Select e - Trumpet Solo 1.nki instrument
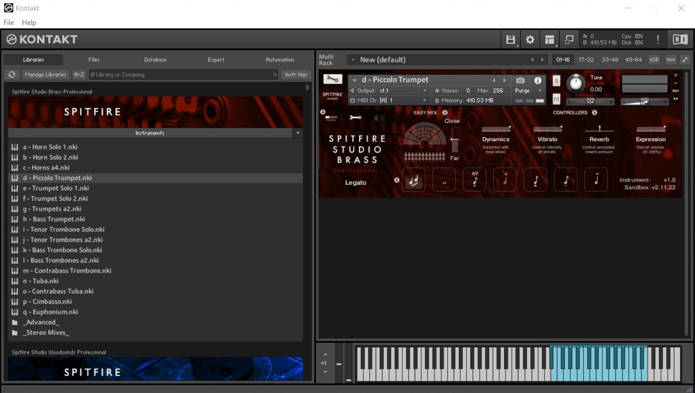Screen dimensions: 695x393 click(56, 188)
